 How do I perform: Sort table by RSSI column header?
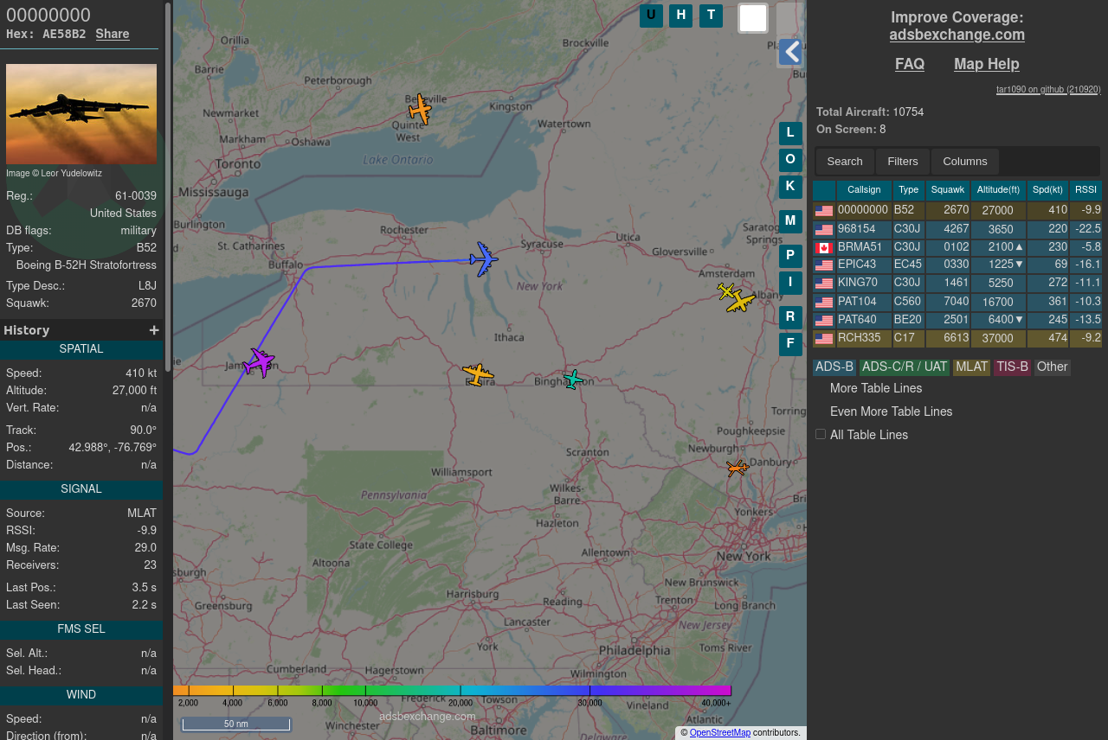coord(1085,190)
